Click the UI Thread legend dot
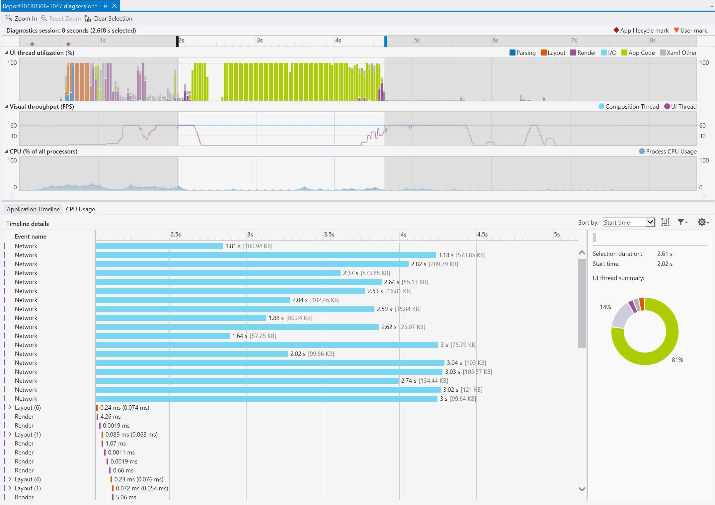 [667, 106]
